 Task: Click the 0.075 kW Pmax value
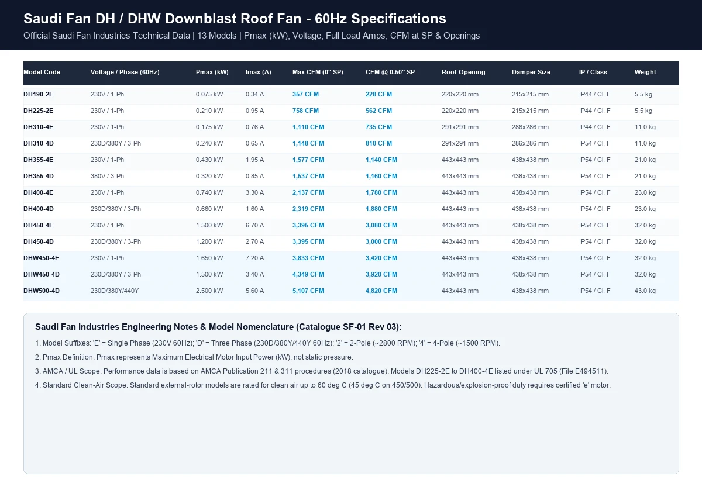pos(209,94)
